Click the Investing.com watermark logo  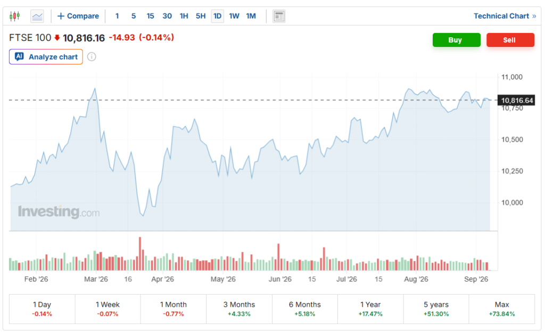(59, 211)
